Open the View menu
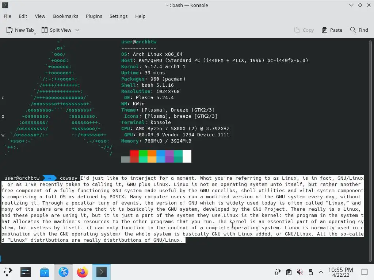Image resolution: width=374 pixels, height=280 pixels. [40, 16]
